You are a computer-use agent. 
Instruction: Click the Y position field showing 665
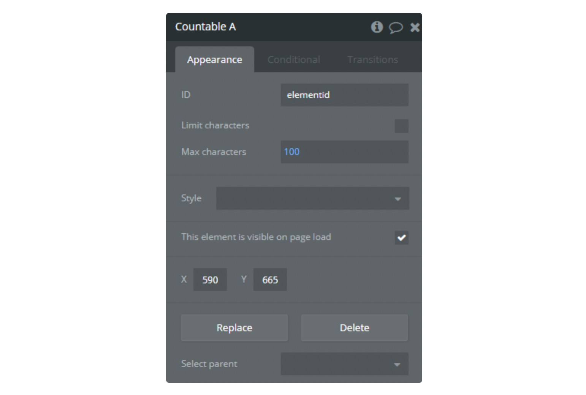tap(270, 280)
